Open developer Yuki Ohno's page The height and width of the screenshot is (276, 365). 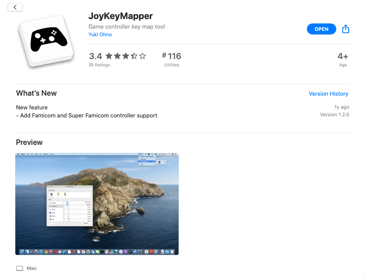coord(100,34)
